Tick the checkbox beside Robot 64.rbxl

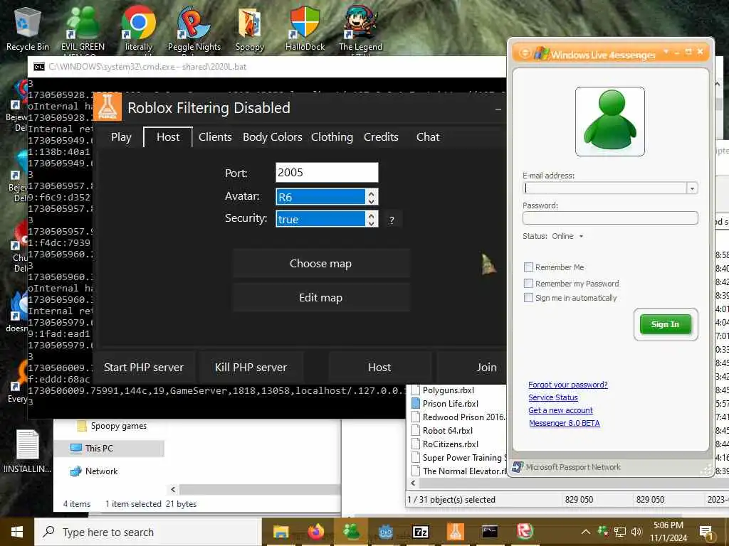click(x=416, y=430)
